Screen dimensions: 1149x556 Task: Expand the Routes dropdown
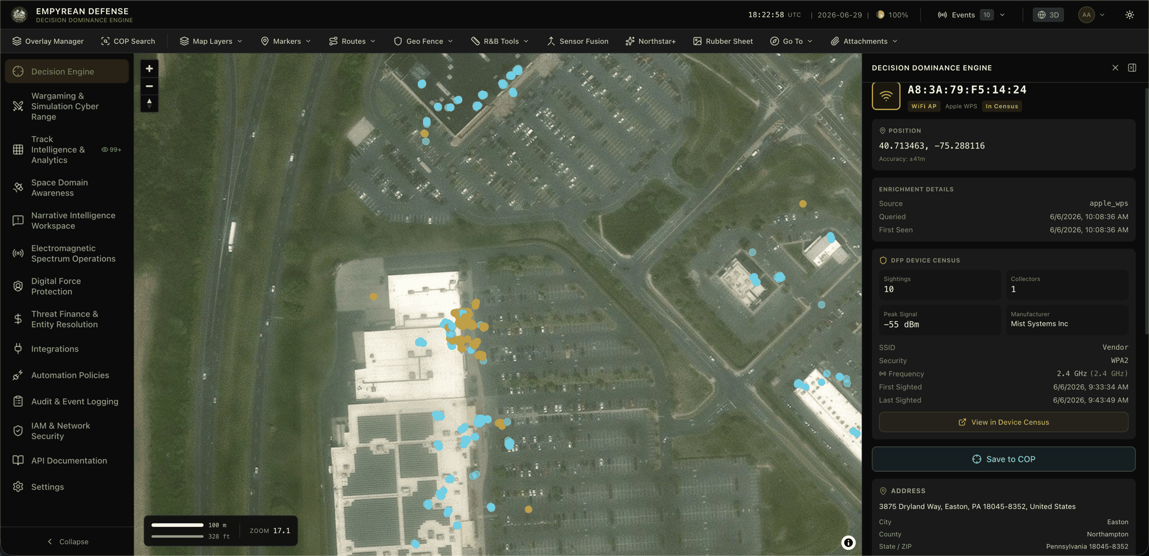point(352,41)
